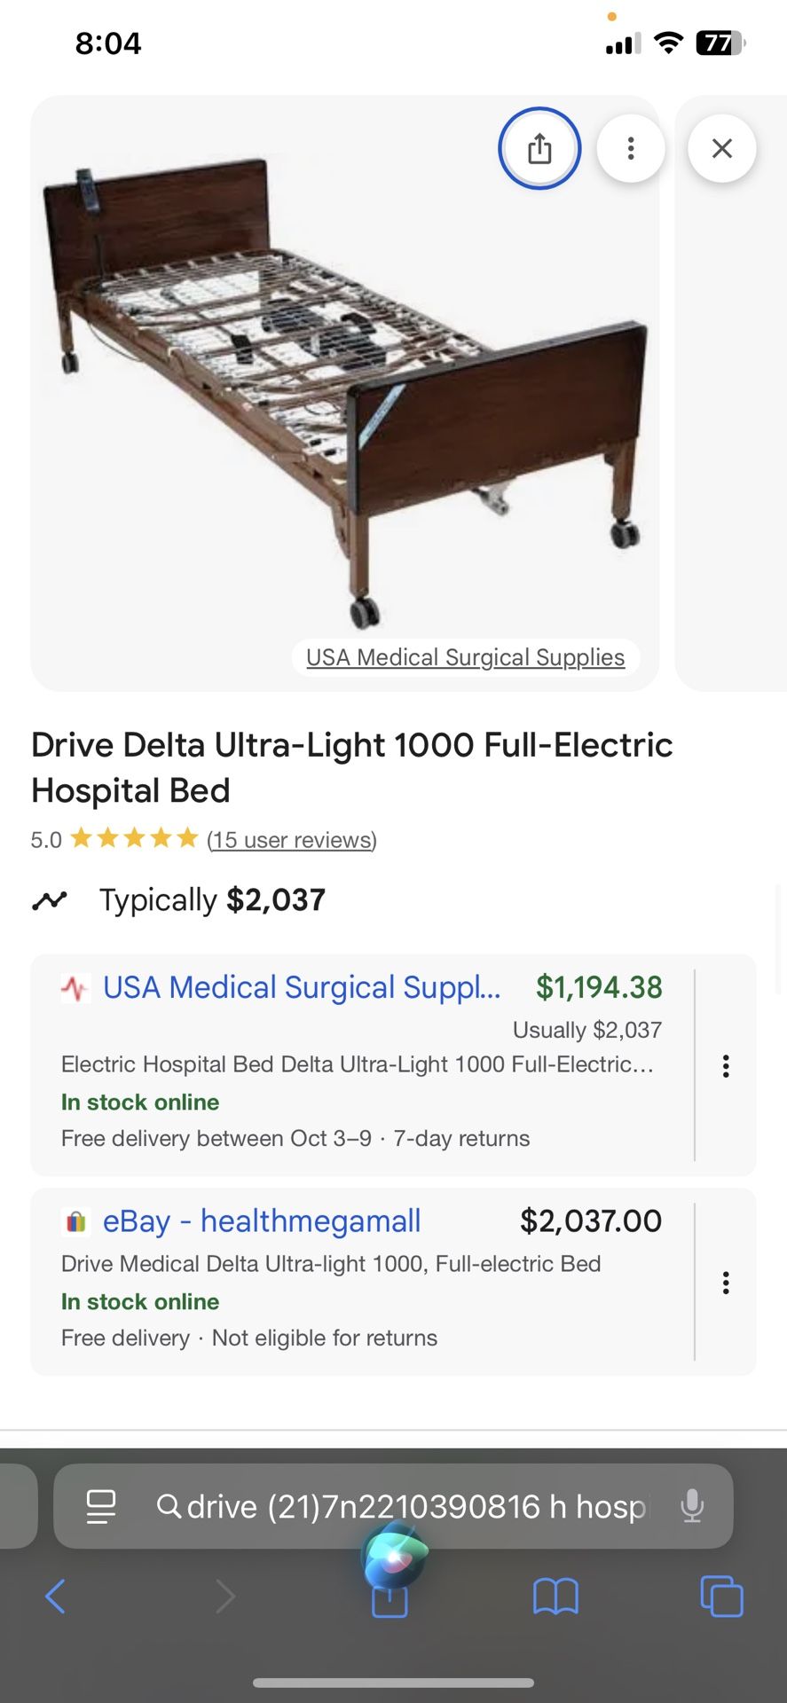
Task: Close the product detail panel
Action: [722, 148]
